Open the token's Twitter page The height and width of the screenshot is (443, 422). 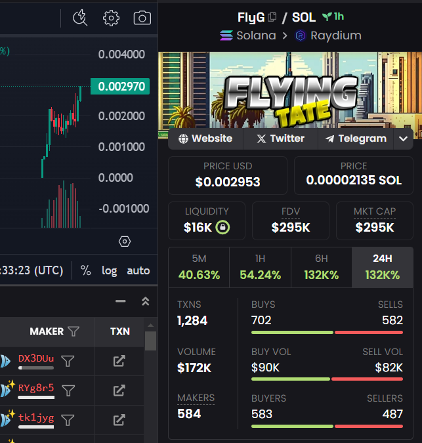point(280,138)
